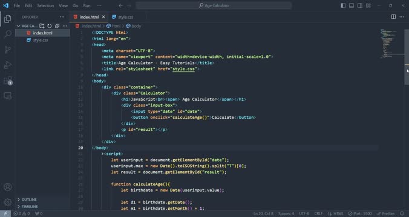Screen dimensions: 409x217
Task: Click Port: 5500 Live Server status
Action: click(x=360, y=213)
